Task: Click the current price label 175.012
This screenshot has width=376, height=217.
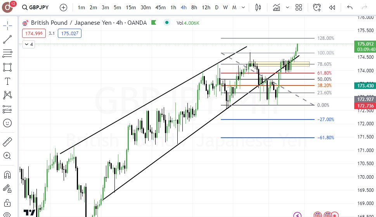Action: [x=365, y=46]
